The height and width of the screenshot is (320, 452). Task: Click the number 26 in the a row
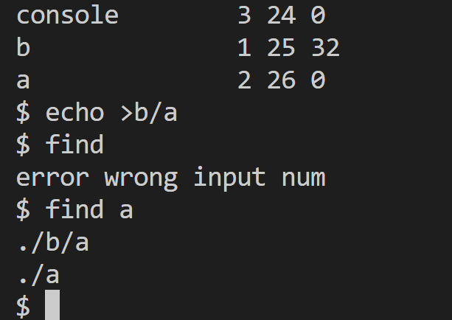pyautogui.click(x=281, y=80)
